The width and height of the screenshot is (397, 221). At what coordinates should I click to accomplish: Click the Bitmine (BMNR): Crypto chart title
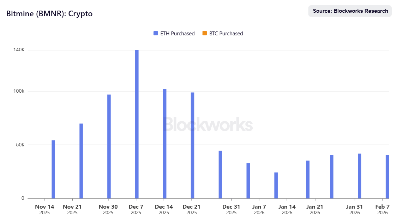[49, 14]
